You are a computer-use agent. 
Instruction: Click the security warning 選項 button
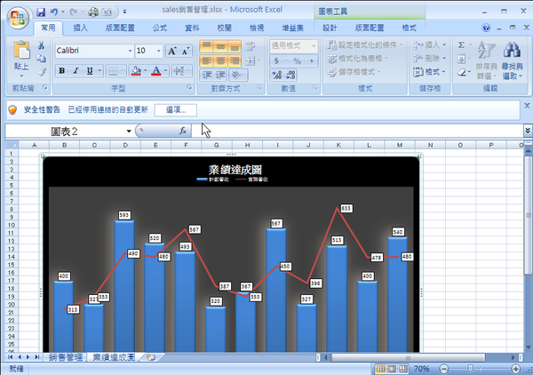point(175,110)
